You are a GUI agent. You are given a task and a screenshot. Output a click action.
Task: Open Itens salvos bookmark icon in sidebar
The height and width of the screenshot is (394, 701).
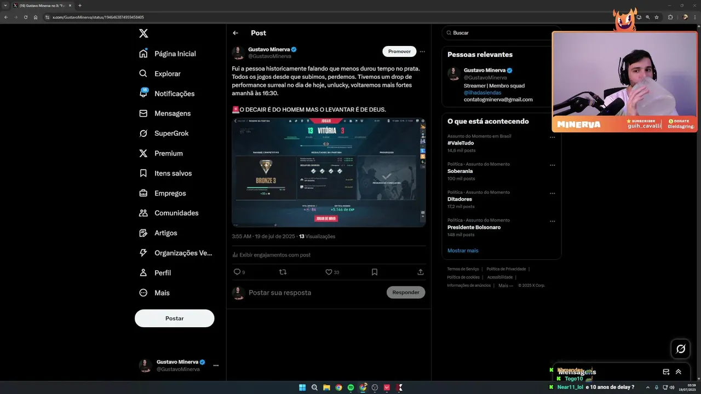pos(143,173)
